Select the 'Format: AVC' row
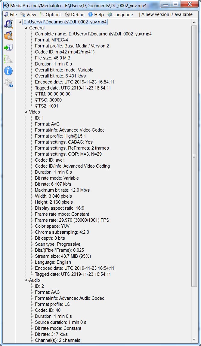Screen dimensions: 201x346 (47, 124)
